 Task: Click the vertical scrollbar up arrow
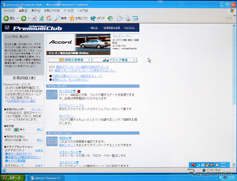pyautogui.click(x=234, y=26)
